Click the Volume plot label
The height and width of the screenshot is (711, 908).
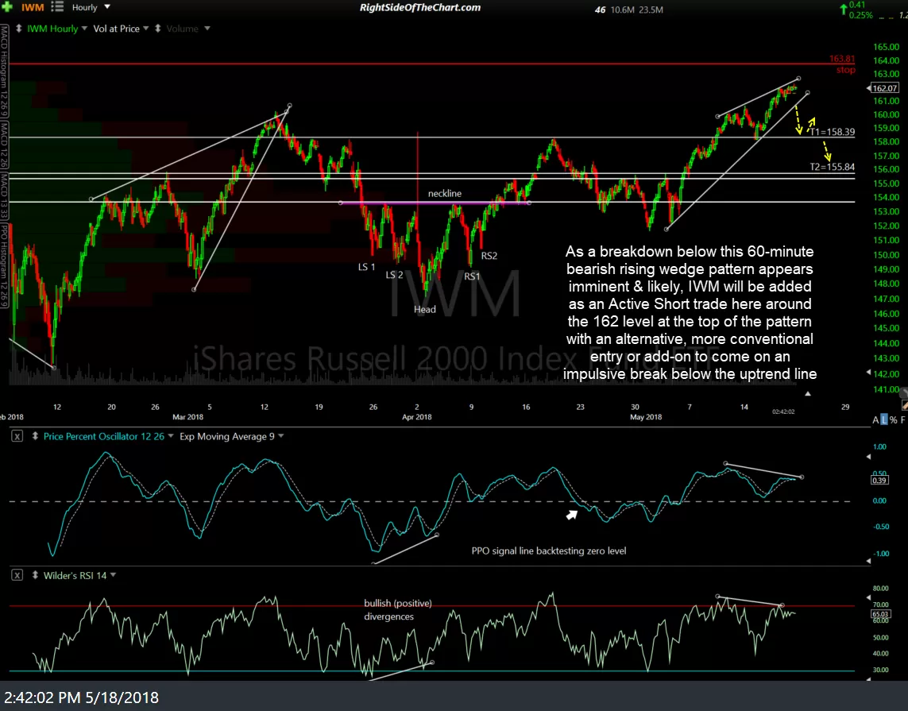point(183,29)
